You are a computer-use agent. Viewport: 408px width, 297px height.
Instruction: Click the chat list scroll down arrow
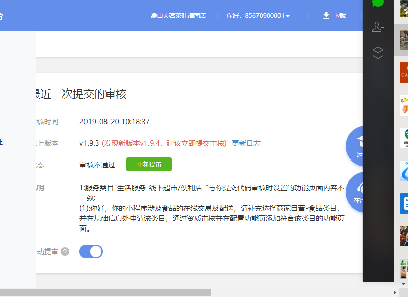coord(403,284)
